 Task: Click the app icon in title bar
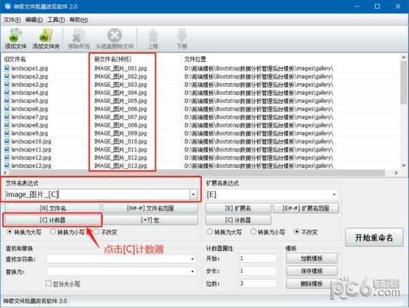coord(7,6)
